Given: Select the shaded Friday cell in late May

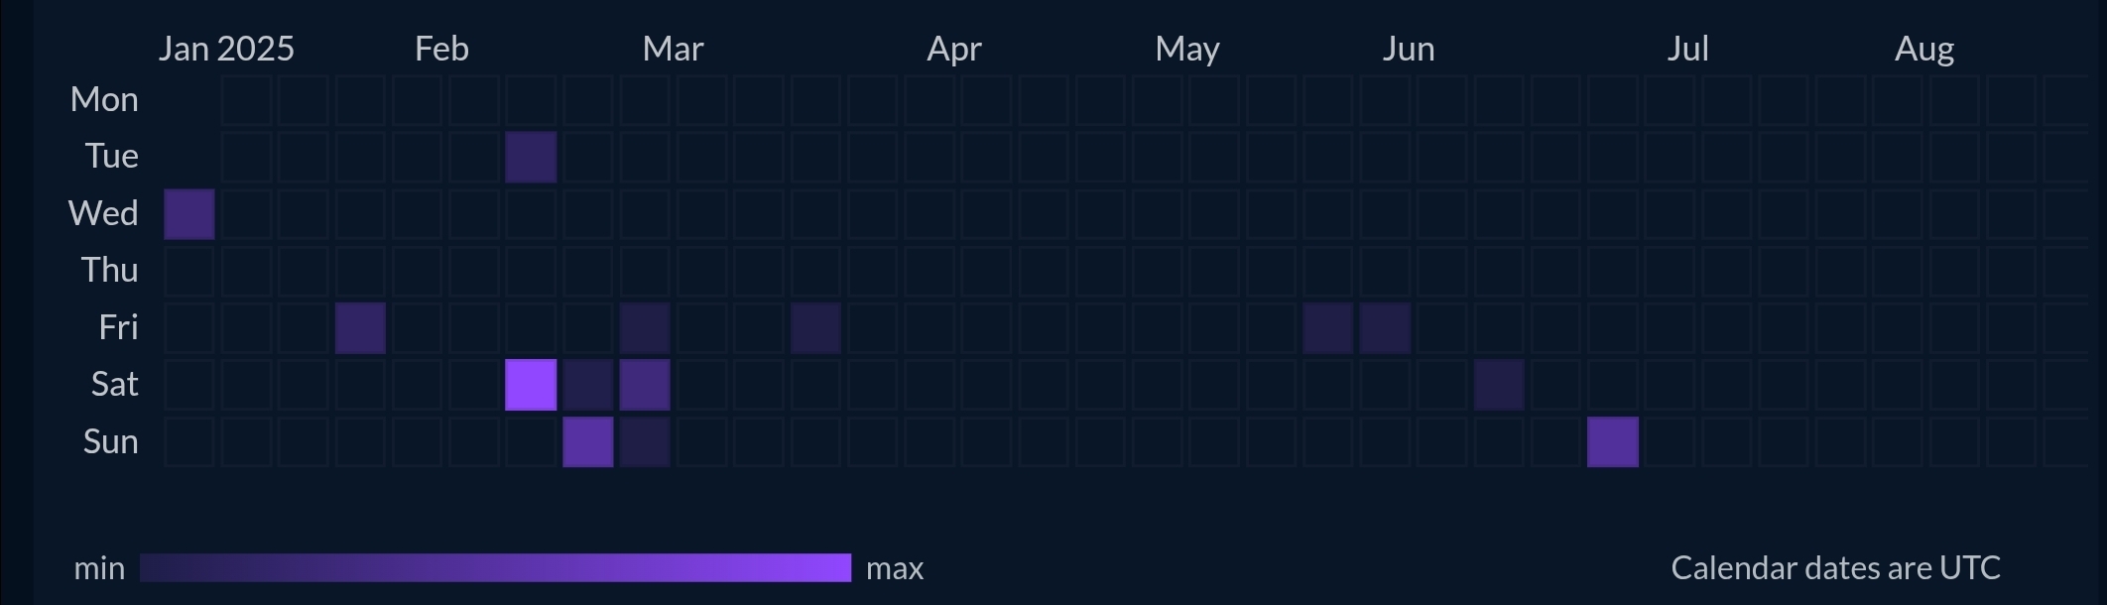Looking at the screenshot, I should pos(1328,328).
